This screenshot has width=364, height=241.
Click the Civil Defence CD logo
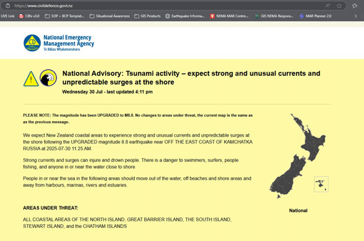coord(32,43)
